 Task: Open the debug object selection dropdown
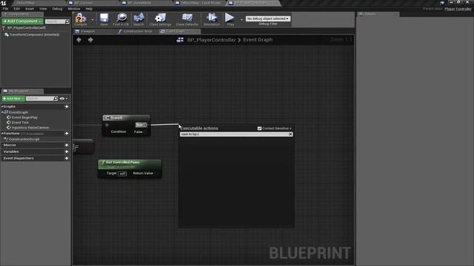tap(268, 18)
